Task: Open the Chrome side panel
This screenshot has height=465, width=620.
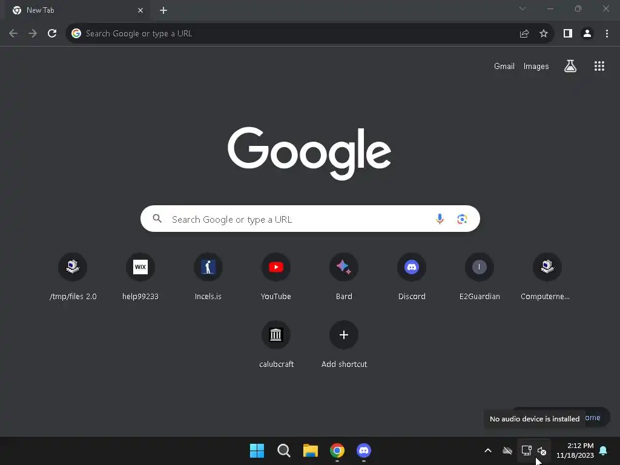Action: [x=568, y=34]
